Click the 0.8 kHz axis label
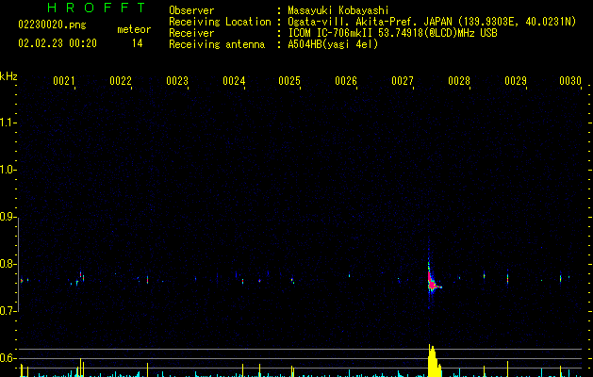 8,264
